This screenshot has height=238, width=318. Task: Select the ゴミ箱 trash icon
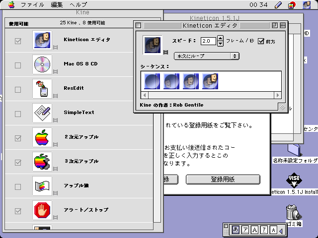(x=294, y=212)
